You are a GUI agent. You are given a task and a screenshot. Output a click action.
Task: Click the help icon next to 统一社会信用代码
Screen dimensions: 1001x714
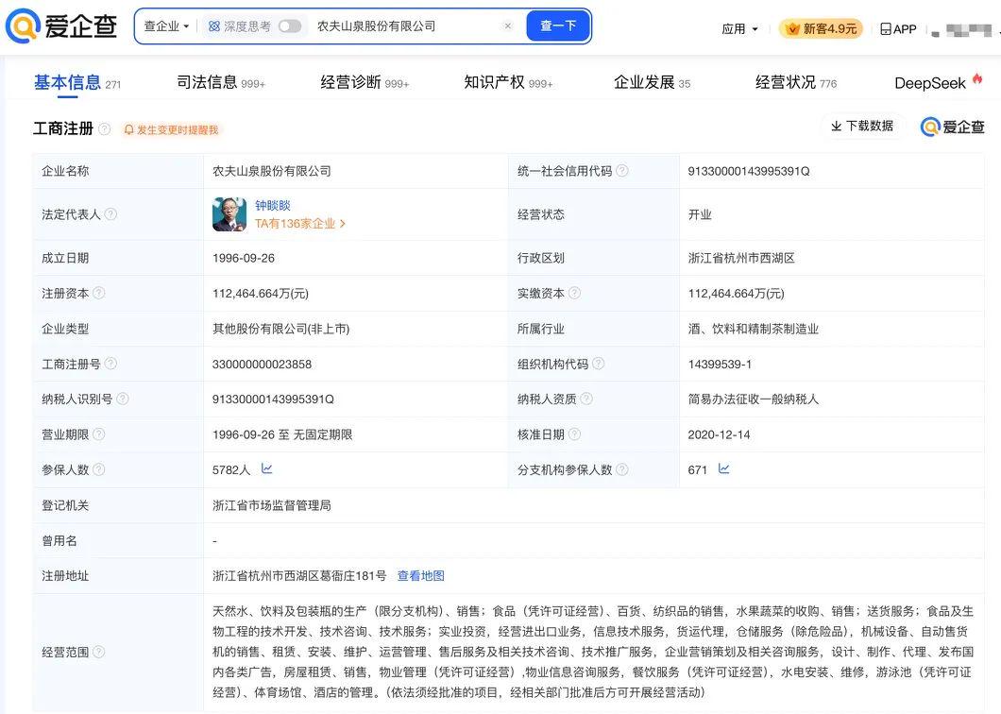point(622,171)
